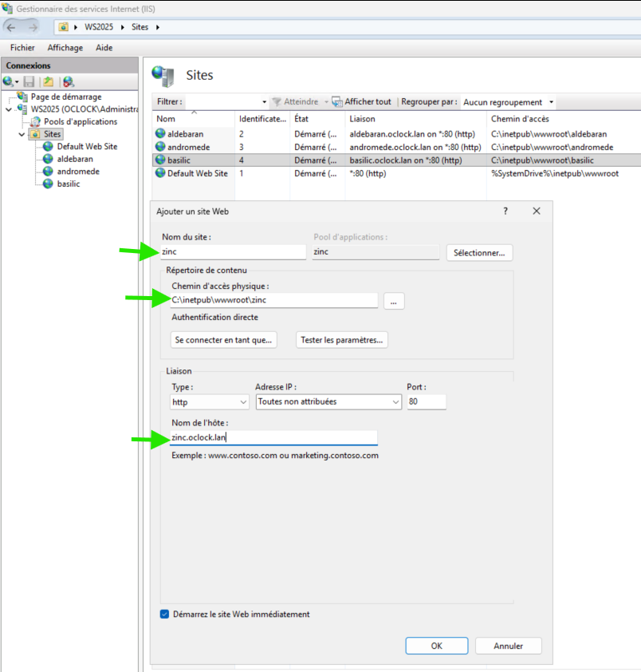The image size is (641, 672).
Task: Click the save connections disk icon
Action: pos(29,81)
